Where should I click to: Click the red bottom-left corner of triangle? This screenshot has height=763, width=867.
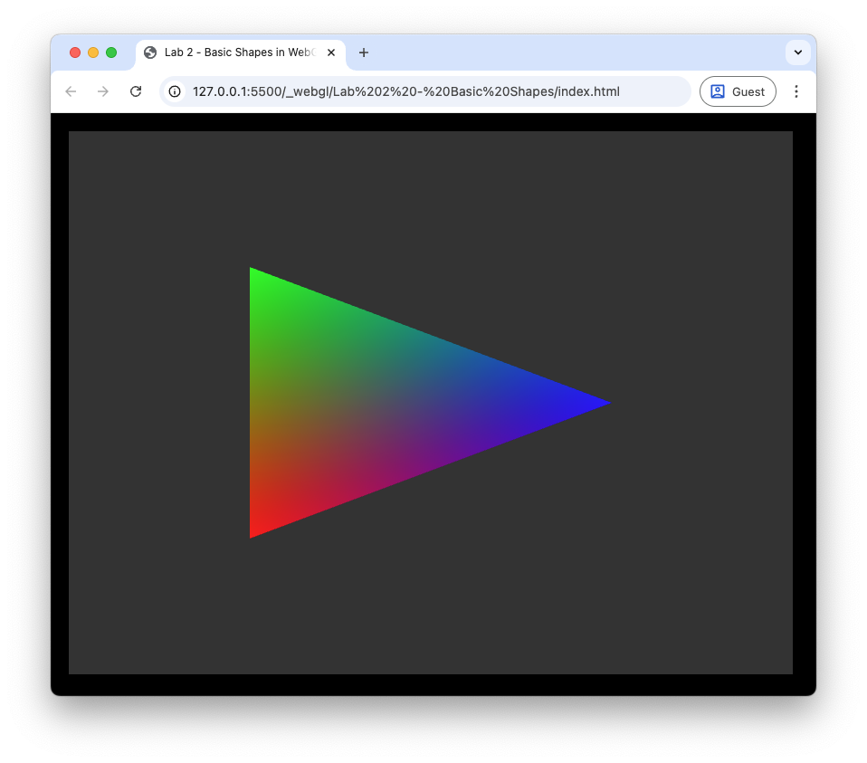255,529
